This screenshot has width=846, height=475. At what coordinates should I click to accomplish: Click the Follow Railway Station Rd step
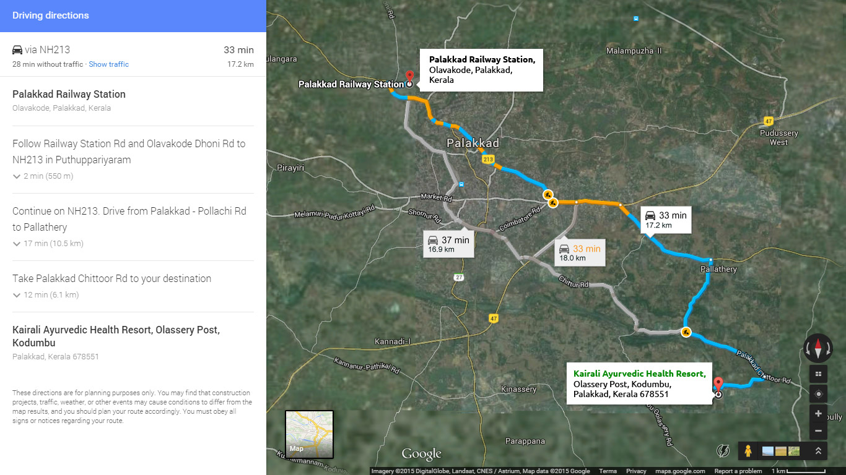pos(129,152)
